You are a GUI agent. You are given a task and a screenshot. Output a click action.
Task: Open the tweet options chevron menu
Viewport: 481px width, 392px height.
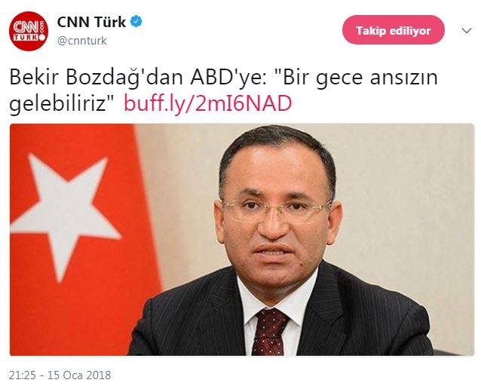point(467,30)
